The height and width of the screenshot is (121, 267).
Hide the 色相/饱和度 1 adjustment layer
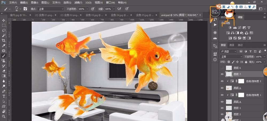[222, 95]
